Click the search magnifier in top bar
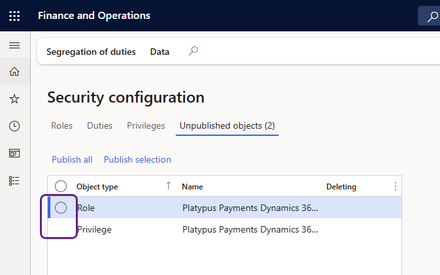 [x=432, y=16]
